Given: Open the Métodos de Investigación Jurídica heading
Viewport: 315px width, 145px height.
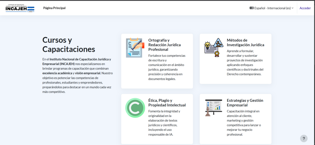Looking at the screenshot, I should click(245, 42).
